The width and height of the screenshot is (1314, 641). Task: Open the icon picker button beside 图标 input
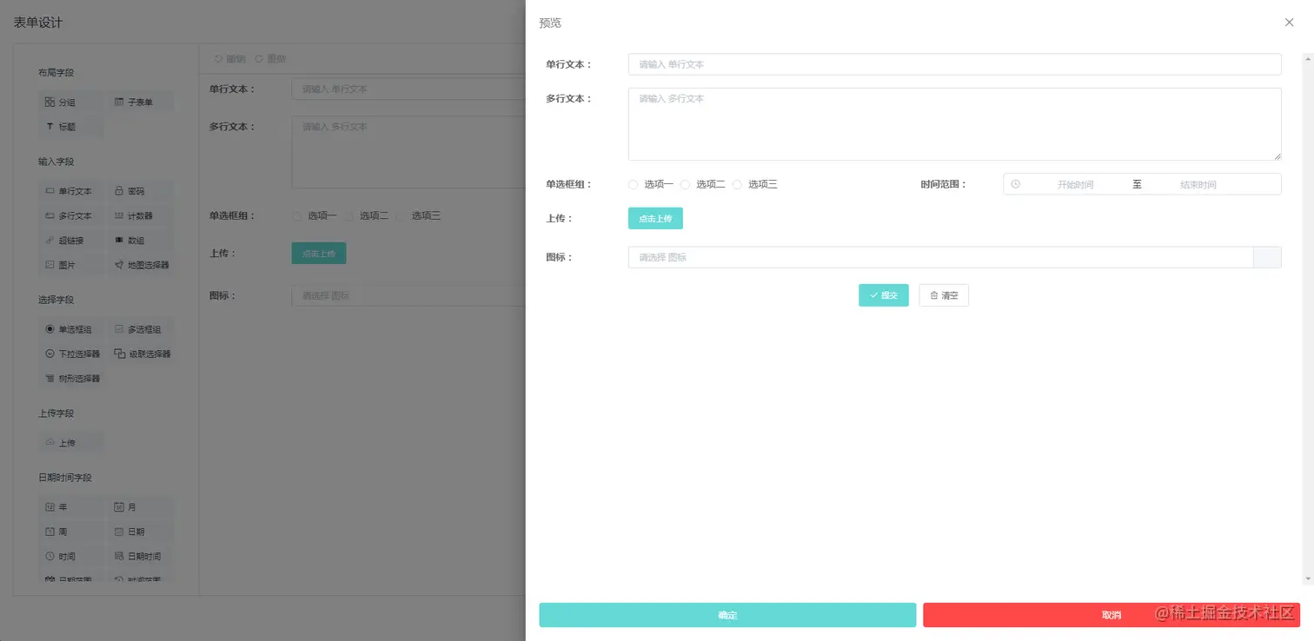click(1267, 257)
